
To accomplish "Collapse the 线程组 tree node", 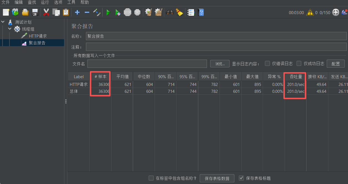I will [9, 29].
